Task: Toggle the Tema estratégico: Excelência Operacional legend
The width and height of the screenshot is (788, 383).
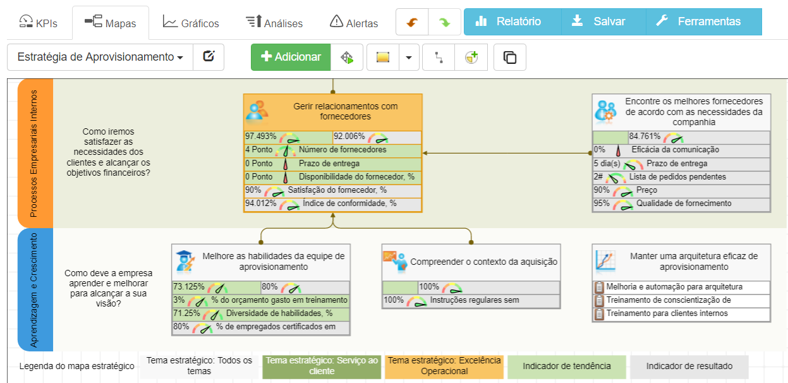Action: pyautogui.click(x=444, y=367)
